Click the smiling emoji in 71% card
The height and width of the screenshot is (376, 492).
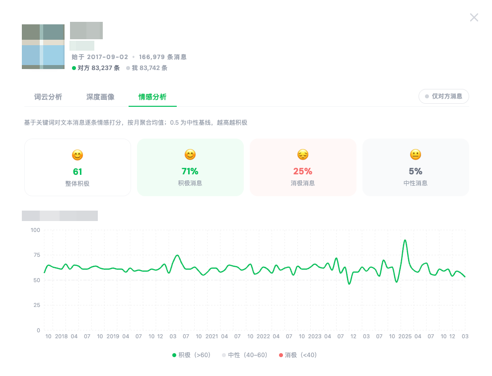(x=190, y=155)
